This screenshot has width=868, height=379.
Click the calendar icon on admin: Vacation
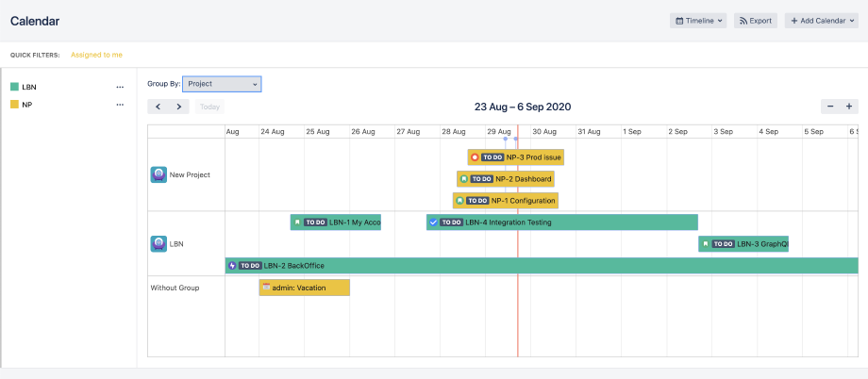[266, 288]
